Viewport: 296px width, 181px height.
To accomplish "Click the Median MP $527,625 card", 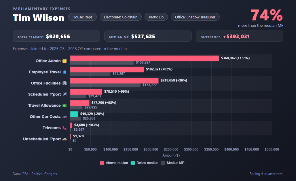I will [x=148, y=36].
